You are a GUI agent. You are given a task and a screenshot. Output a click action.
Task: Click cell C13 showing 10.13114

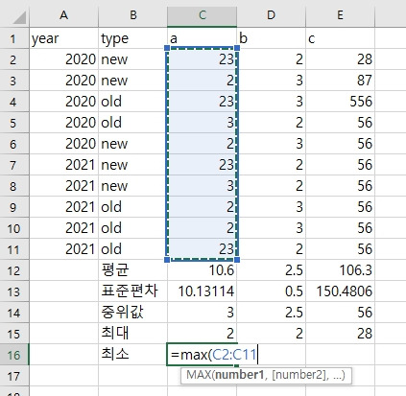(202, 291)
